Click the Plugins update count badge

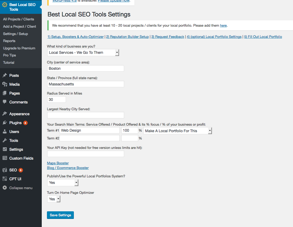pos(25,123)
